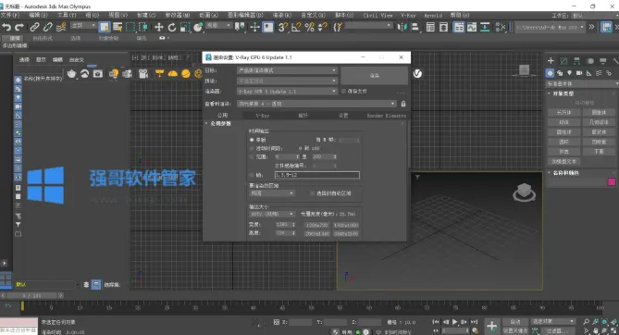Click the Mirror tool icon

pos(402,27)
